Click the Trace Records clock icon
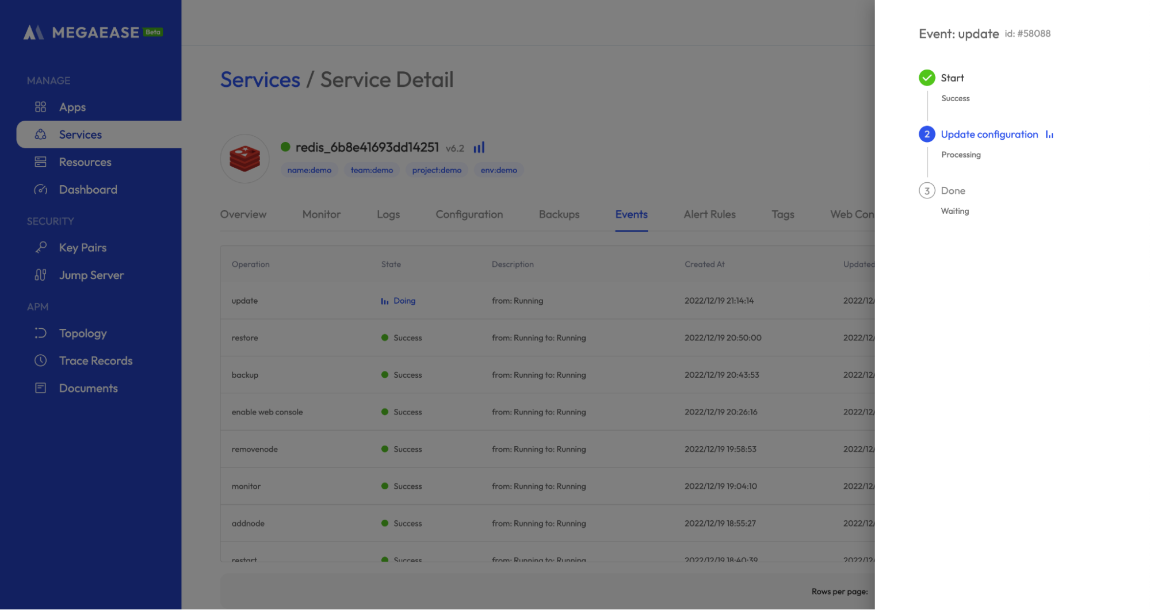 click(40, 361)
